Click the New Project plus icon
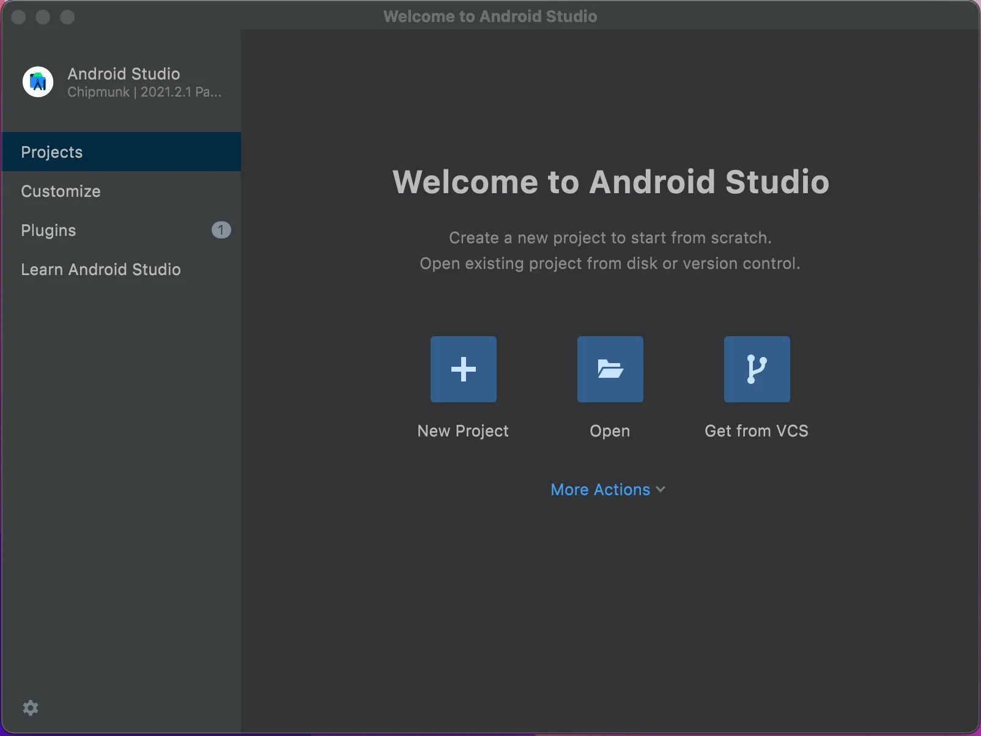 pos(463,369)
